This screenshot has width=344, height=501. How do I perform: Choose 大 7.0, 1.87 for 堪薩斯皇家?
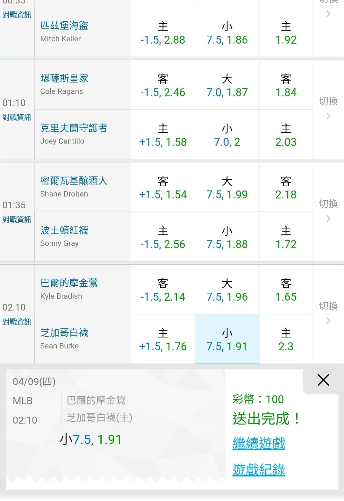pyautogui.click(x=227, y=85)
